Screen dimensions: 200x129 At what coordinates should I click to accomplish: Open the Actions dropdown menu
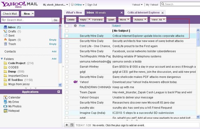point(140,20)
